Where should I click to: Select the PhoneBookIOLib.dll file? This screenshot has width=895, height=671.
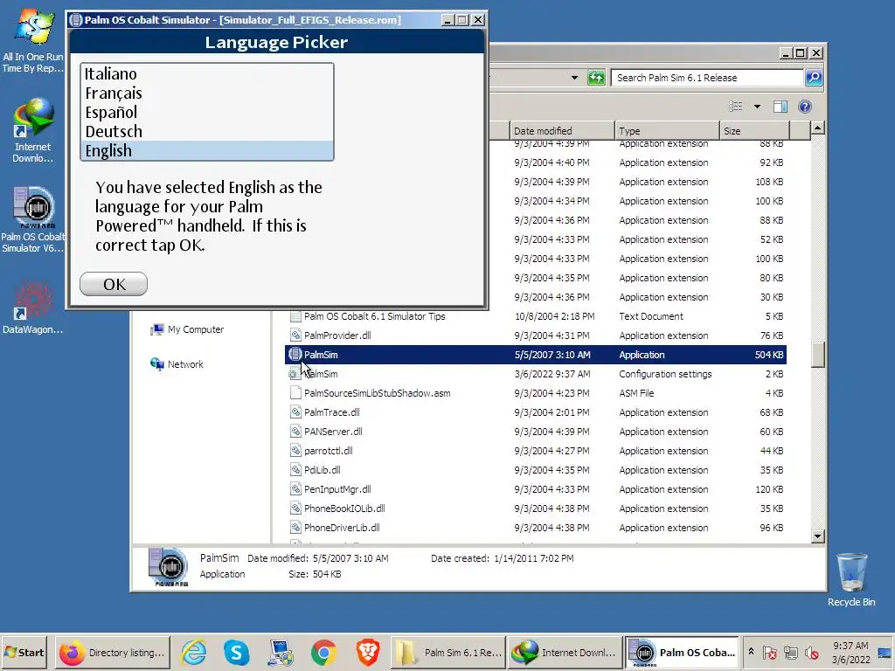point(536,508)
